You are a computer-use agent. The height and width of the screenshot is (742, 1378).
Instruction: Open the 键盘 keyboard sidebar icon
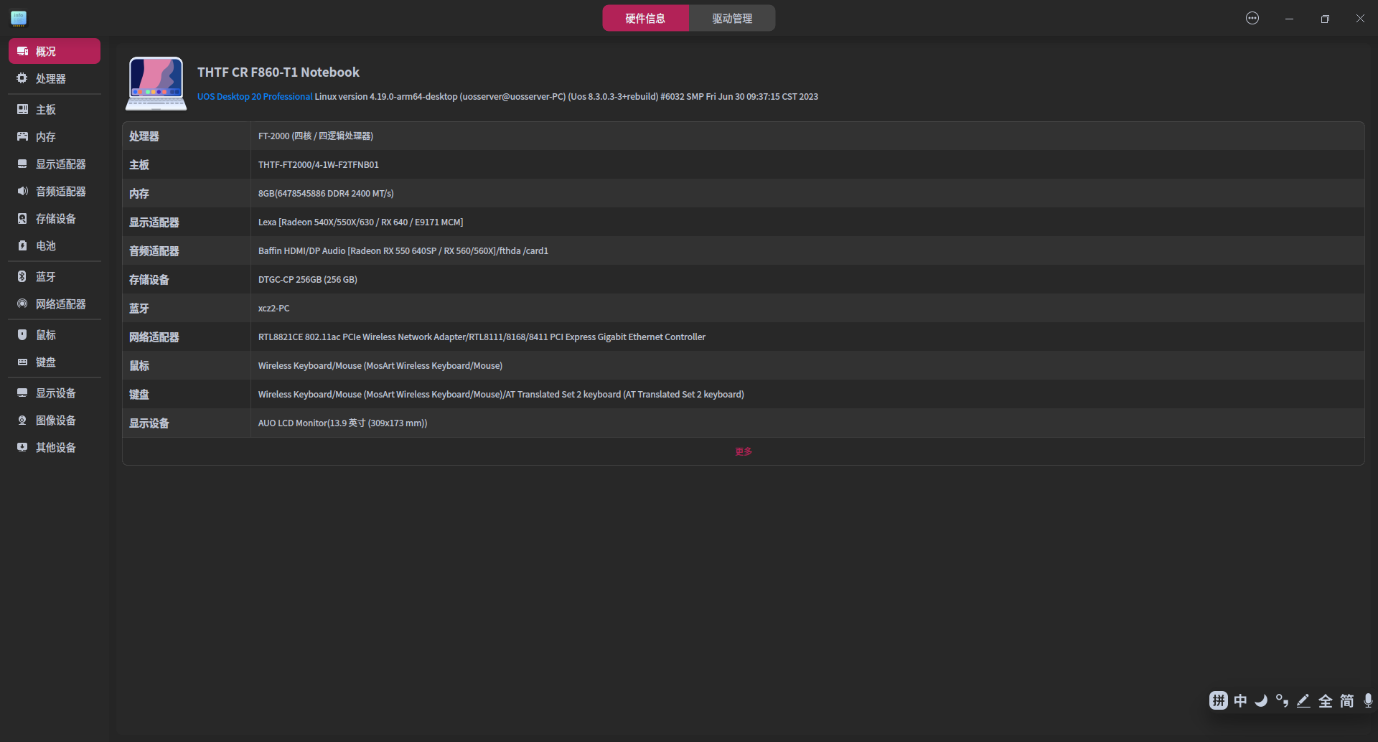[22, 362]
